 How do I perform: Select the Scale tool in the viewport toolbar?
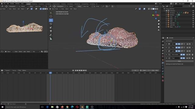pos(51,28)
